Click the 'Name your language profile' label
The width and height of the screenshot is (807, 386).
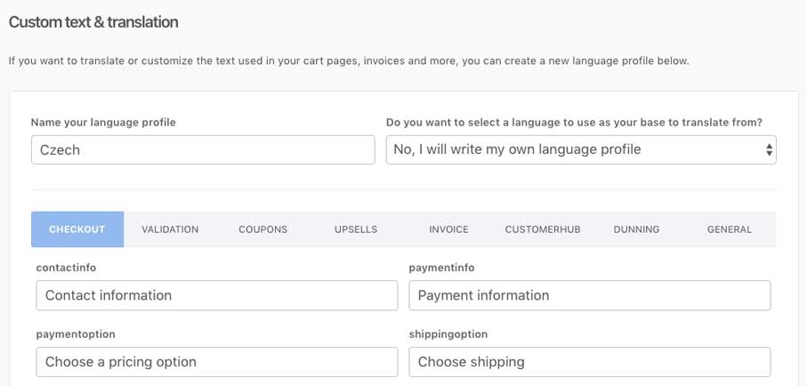(103, 123)
